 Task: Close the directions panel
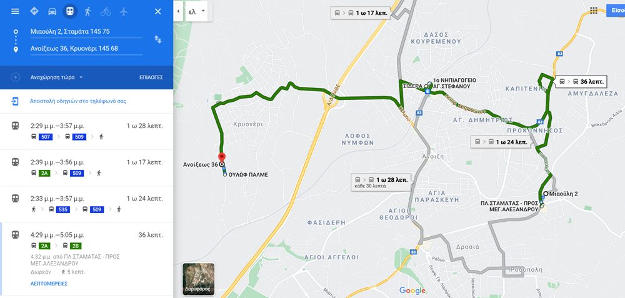coord(158,11)
